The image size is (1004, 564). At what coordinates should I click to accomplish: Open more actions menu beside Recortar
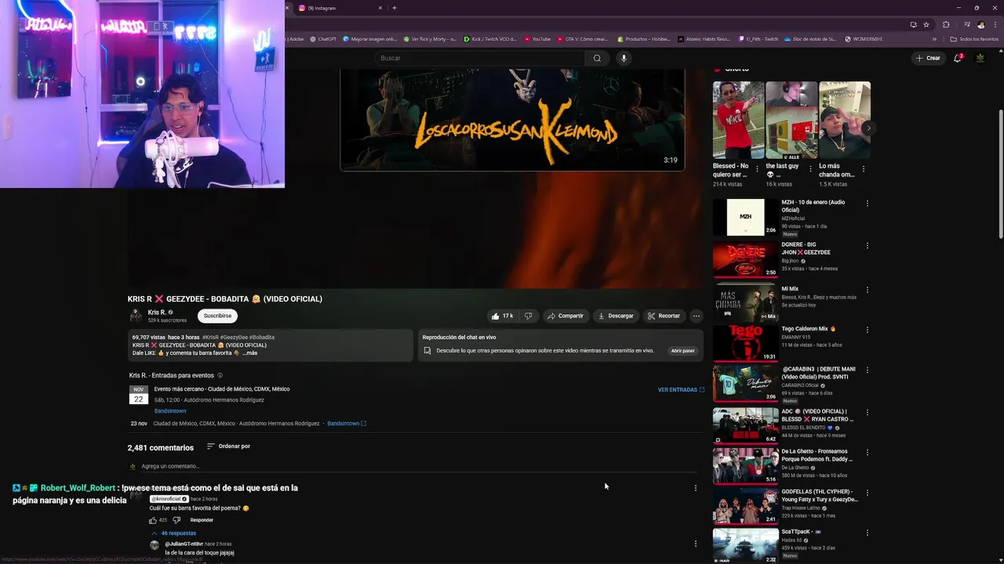[x=696, y=316]
